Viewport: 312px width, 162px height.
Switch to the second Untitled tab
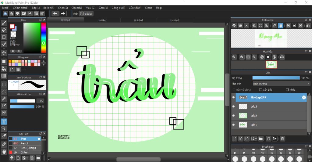tap(102, 20)
